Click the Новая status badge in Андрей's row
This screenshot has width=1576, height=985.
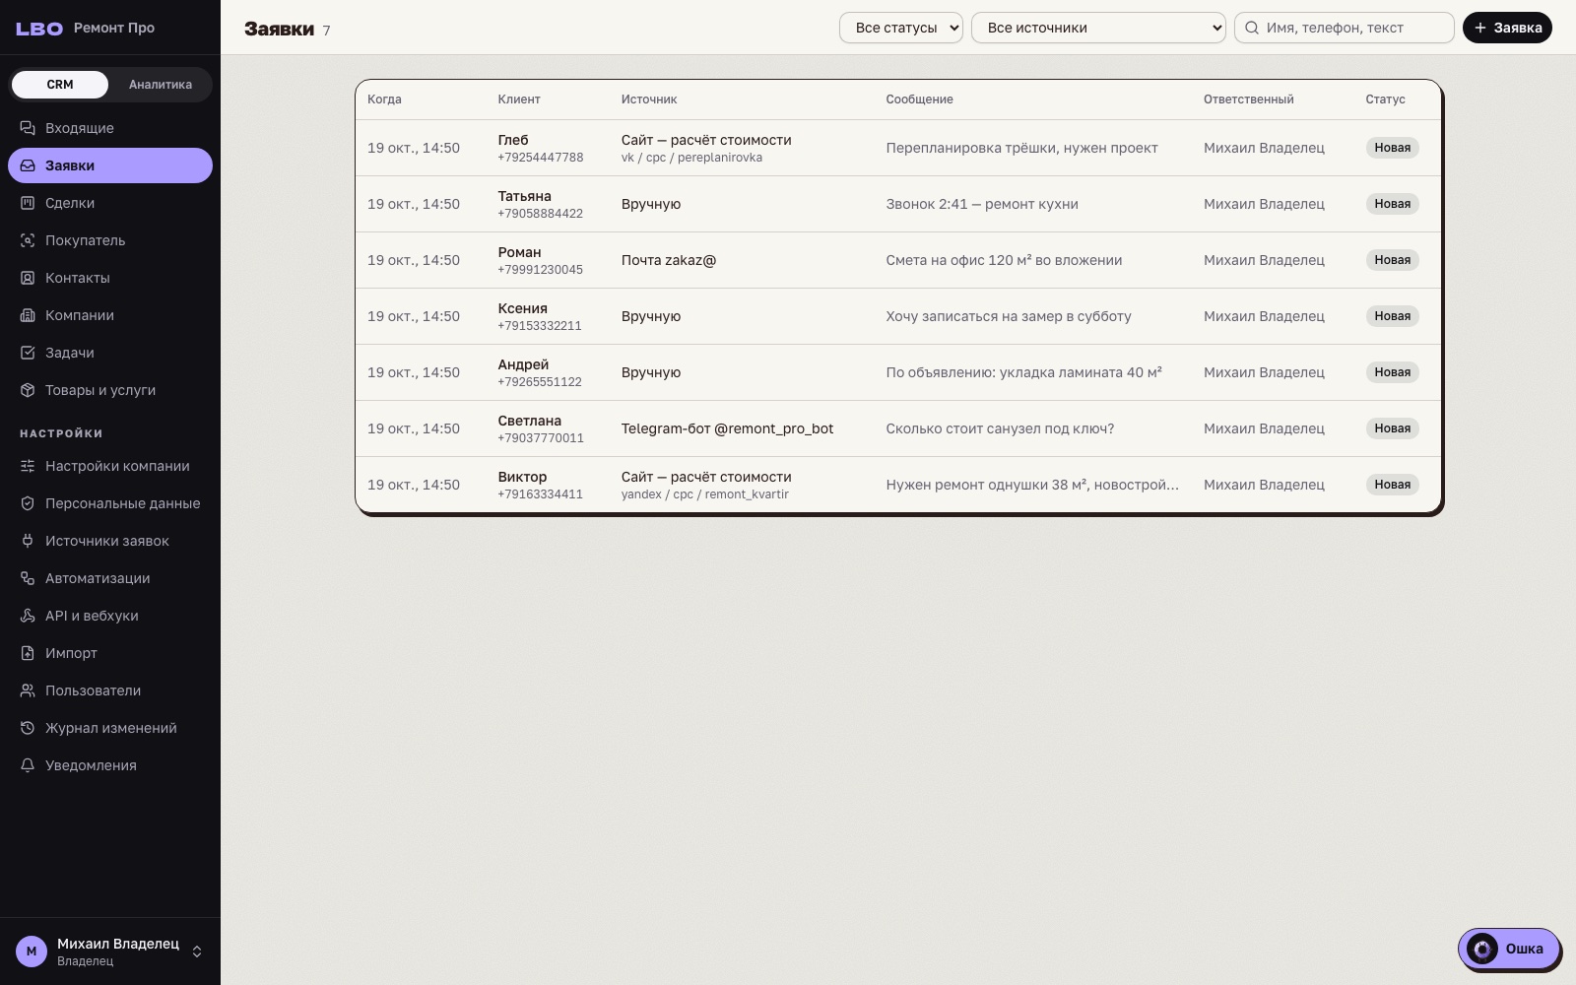pos(1392,372)
